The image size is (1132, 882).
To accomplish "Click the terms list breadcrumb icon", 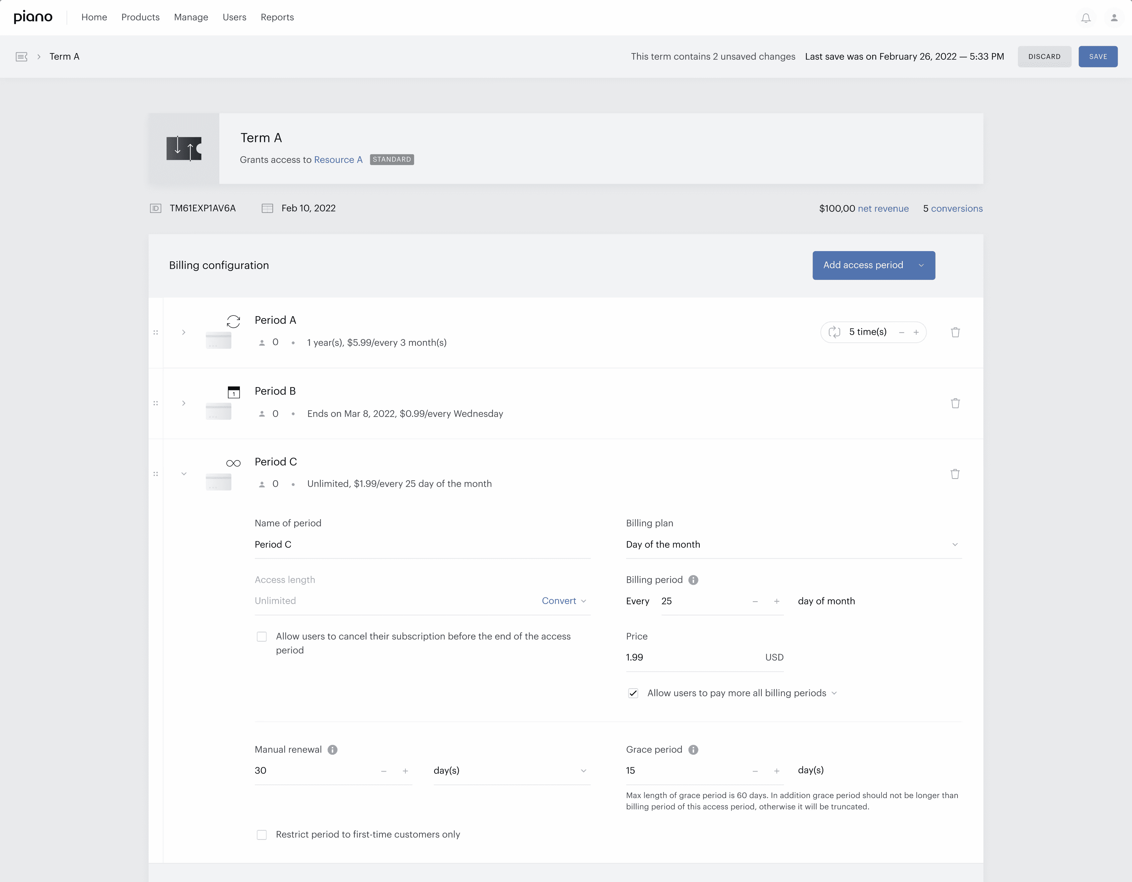I will click(21, 56).
